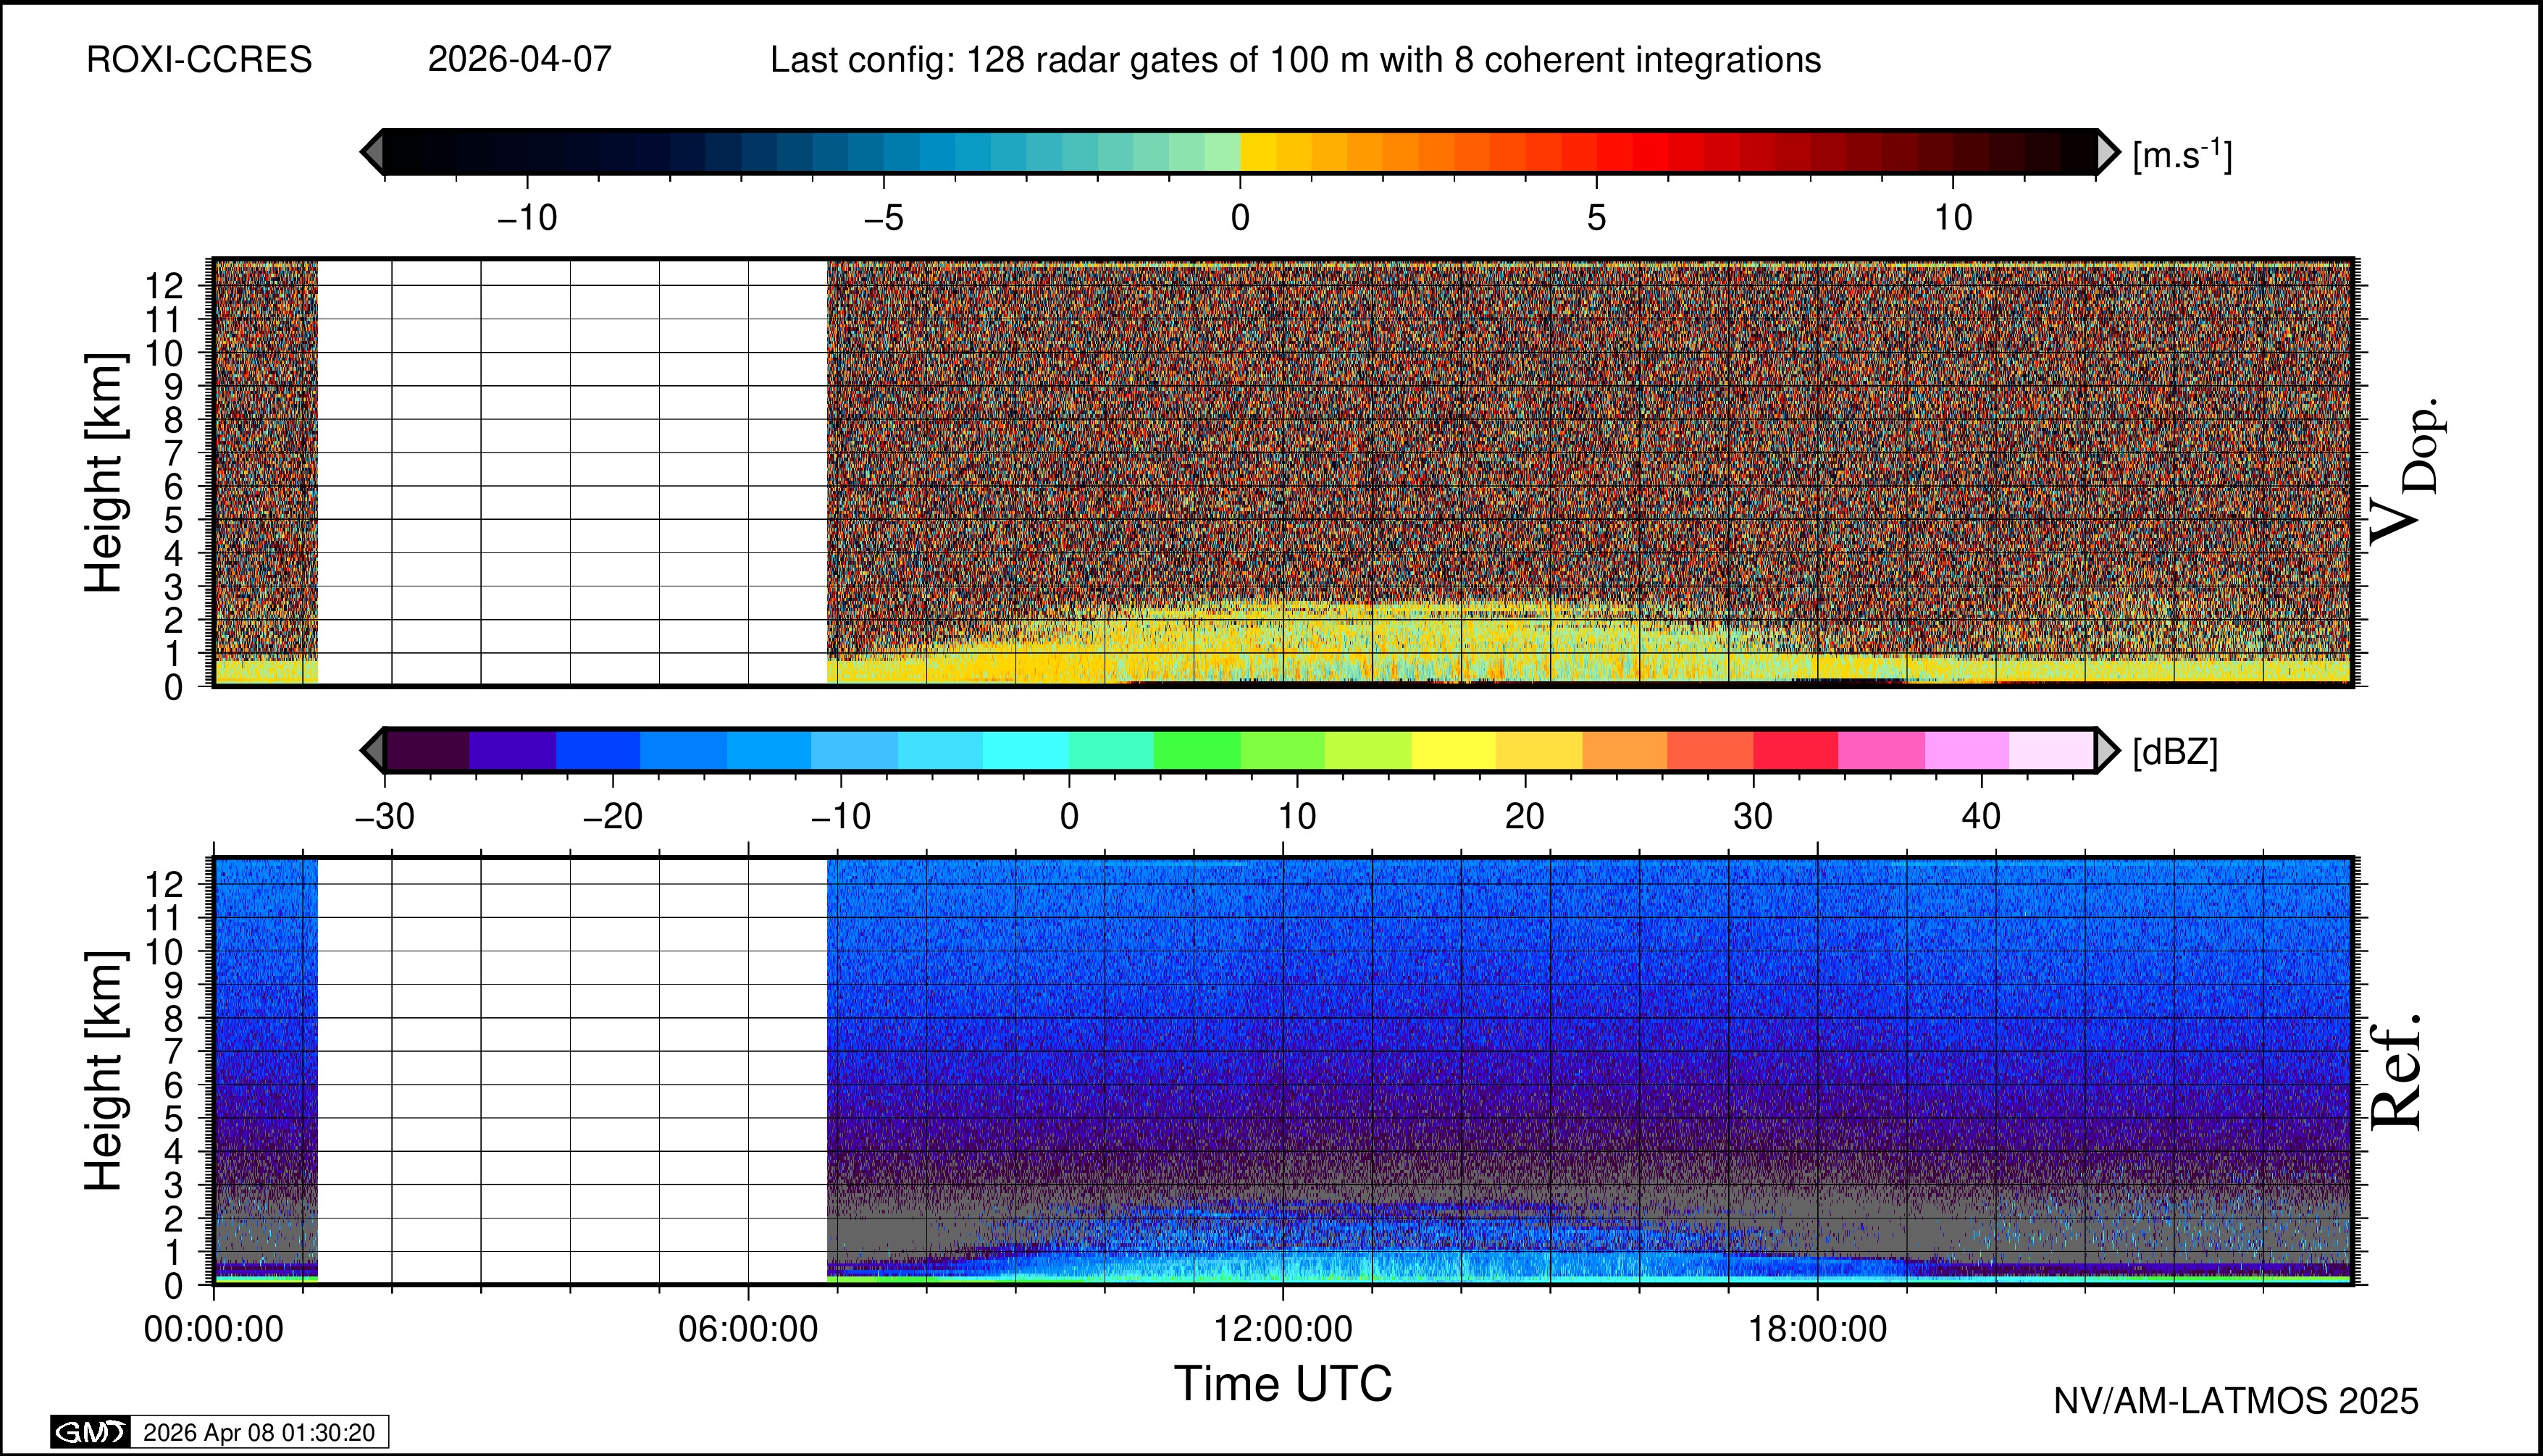Screen dimensions: 2543x1456
Task: Click the GMT logo at bottom left
Action: point(90,1432)
